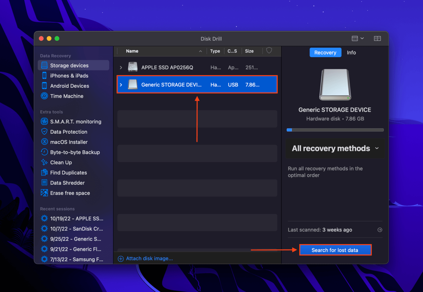Screen dimensions: 423x292
Task: Click the 251... size cell
Action: point(252,67)
